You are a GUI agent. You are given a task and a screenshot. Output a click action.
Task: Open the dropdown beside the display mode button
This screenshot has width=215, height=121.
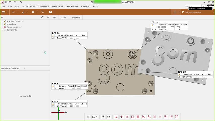(97, 117)
